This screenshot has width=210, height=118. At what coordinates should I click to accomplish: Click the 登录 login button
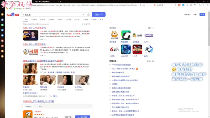[202, 14]
